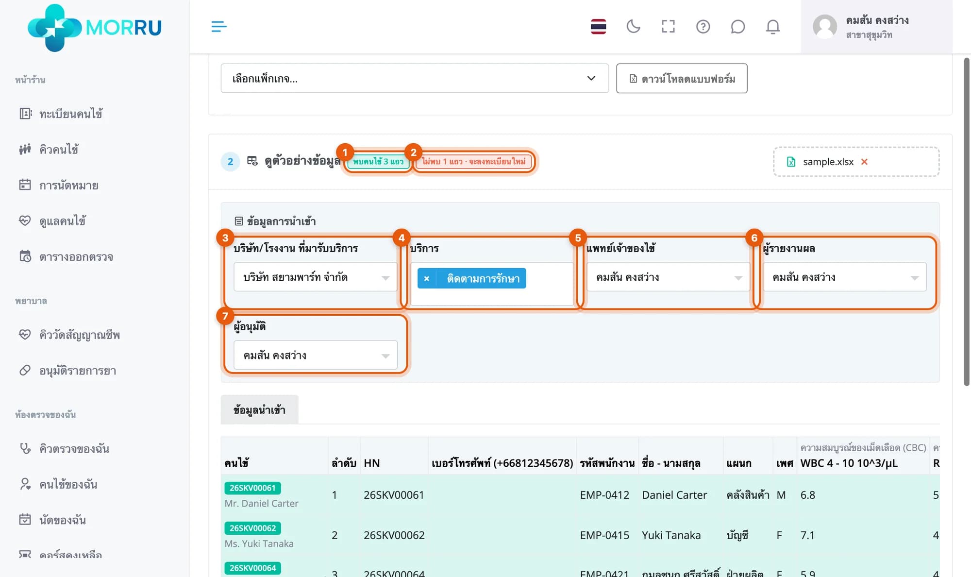Image resolution: width=971 pixels, height=577 pixels.
Task: Open ผู้รายงานผล dropdown
Action: coord(845,277)
